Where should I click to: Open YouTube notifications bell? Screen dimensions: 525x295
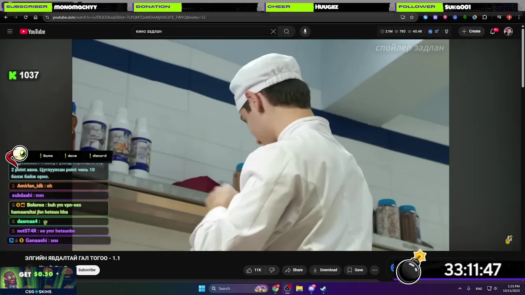coord(493,32)
